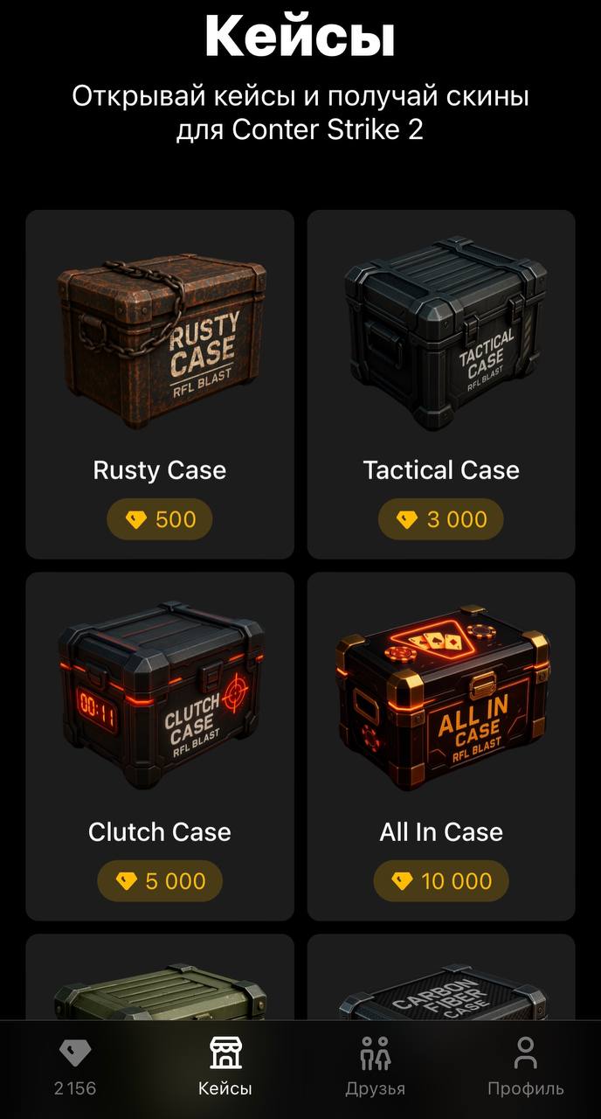Click the Tactical Case title text

tap(441, 470)
